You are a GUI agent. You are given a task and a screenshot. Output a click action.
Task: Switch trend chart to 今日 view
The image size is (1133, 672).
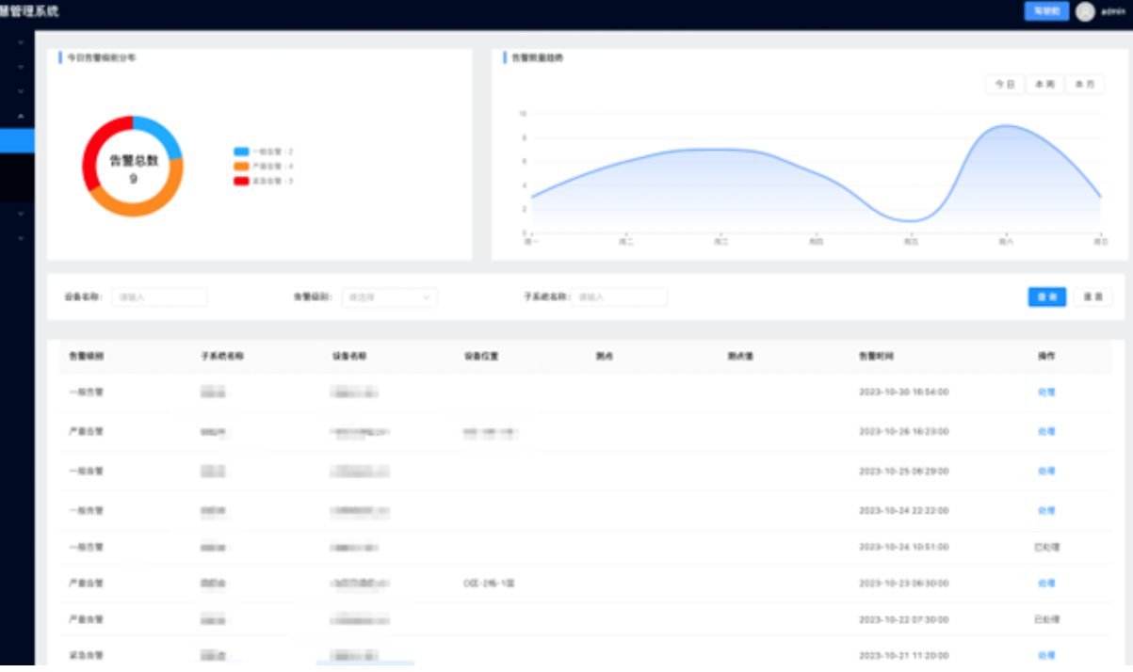pyautogui.click(x=1005, y=85)
